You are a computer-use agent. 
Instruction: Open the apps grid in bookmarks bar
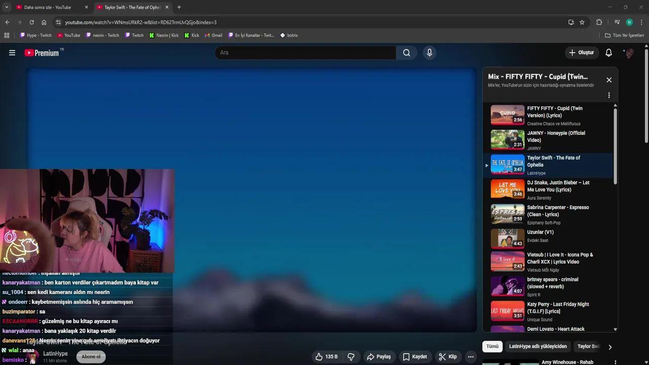[x=7, y=35]
